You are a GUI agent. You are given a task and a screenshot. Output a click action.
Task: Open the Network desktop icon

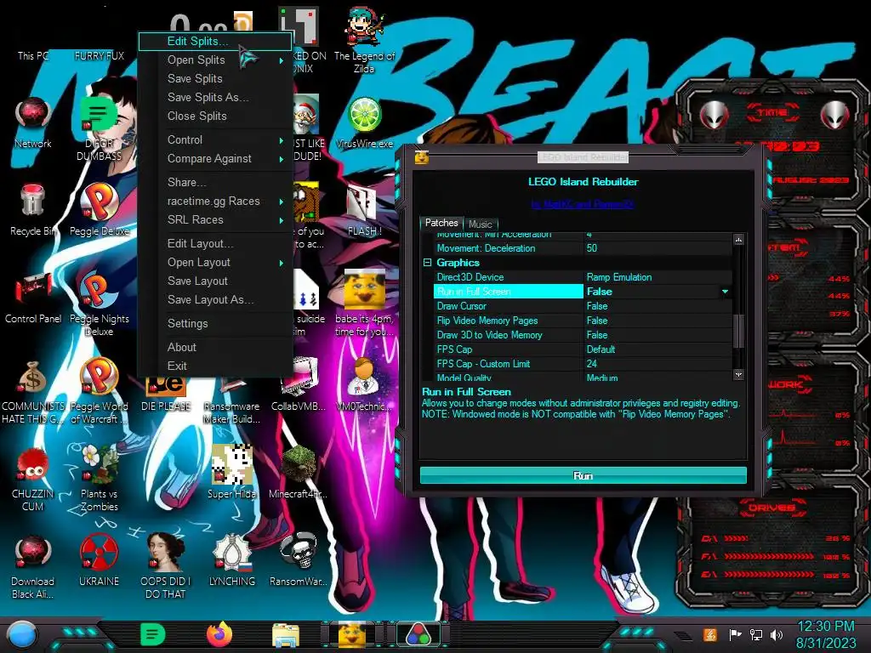point(33,122)
